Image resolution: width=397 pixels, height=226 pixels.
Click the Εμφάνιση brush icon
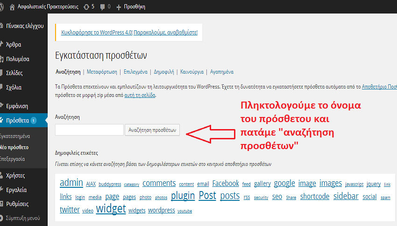click(1, 105)
